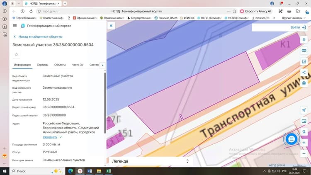Open Excel from the taskbar
Viewport: 311px width, 175px height.
tap(109, 171)
